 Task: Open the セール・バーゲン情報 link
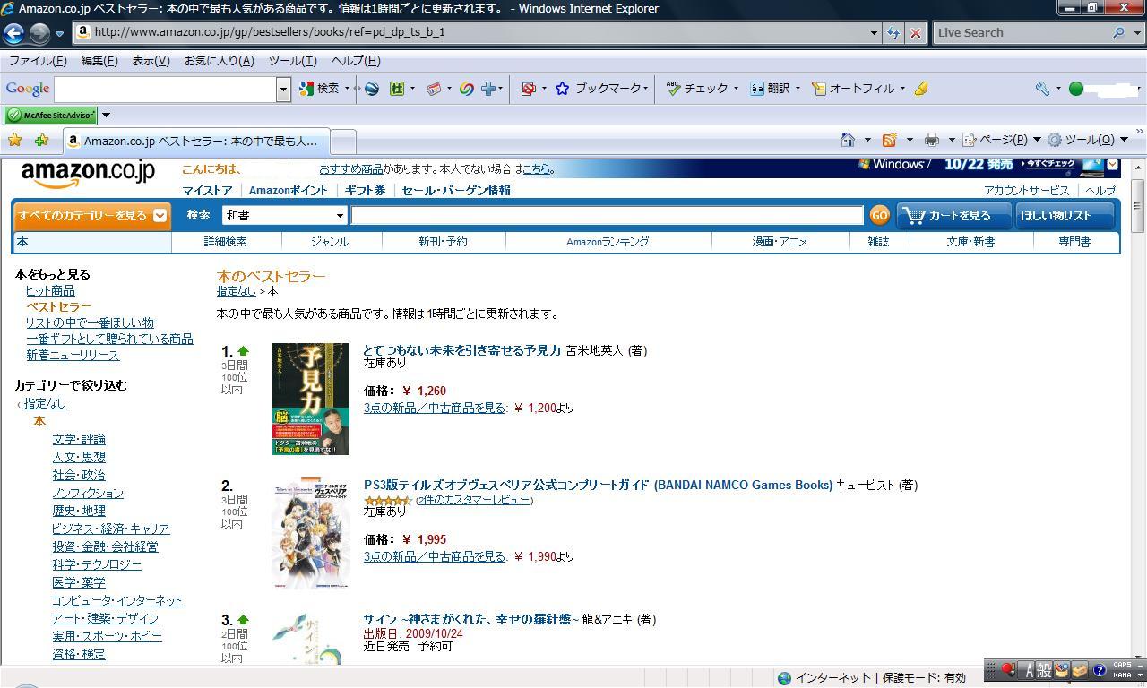456,191
